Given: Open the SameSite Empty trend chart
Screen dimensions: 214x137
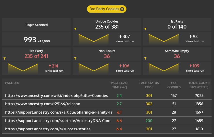Looking at the screenshot, I should [164, 68].
